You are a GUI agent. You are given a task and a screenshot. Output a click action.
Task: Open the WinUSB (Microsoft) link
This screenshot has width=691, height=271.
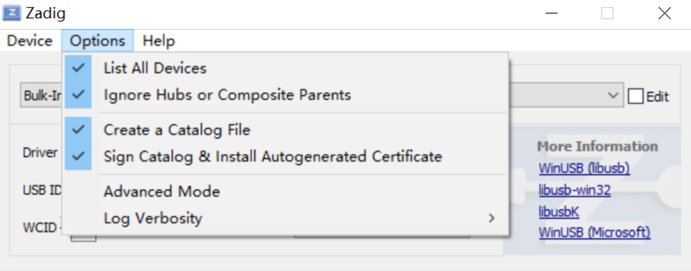click(594, 232)
